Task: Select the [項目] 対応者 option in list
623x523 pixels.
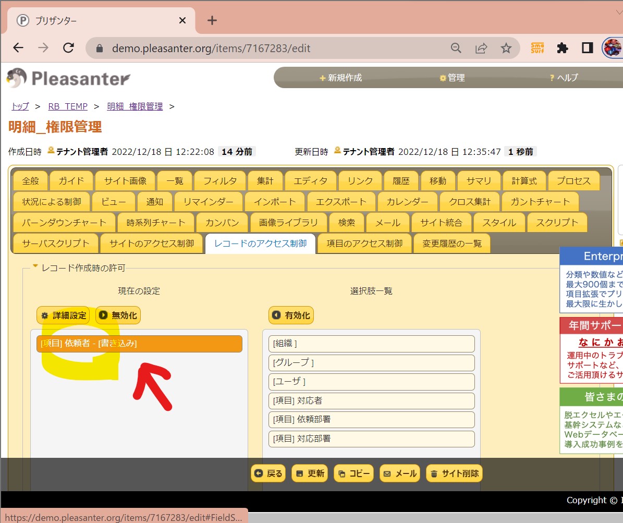Action: [371, 401]
